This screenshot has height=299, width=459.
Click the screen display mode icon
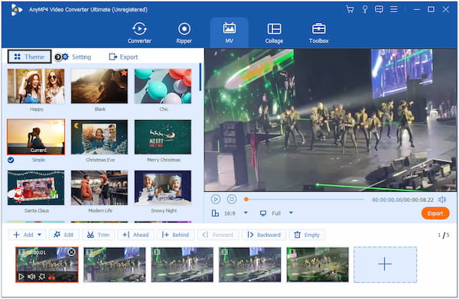(263, 213)
